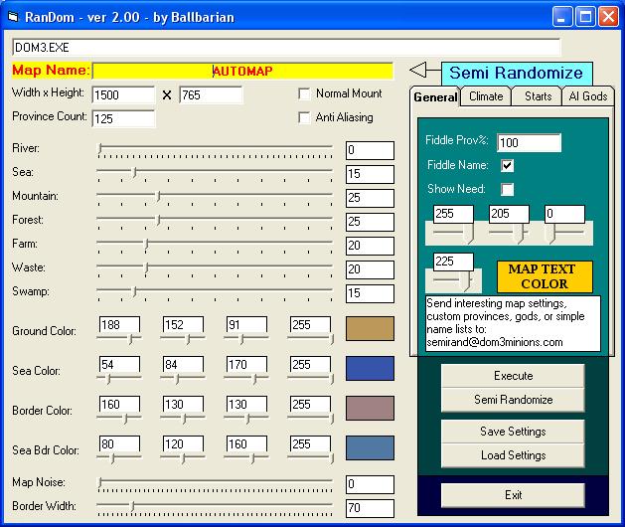Maximize the RanDom window
625x527 pixels.
[x=586, y=16]
